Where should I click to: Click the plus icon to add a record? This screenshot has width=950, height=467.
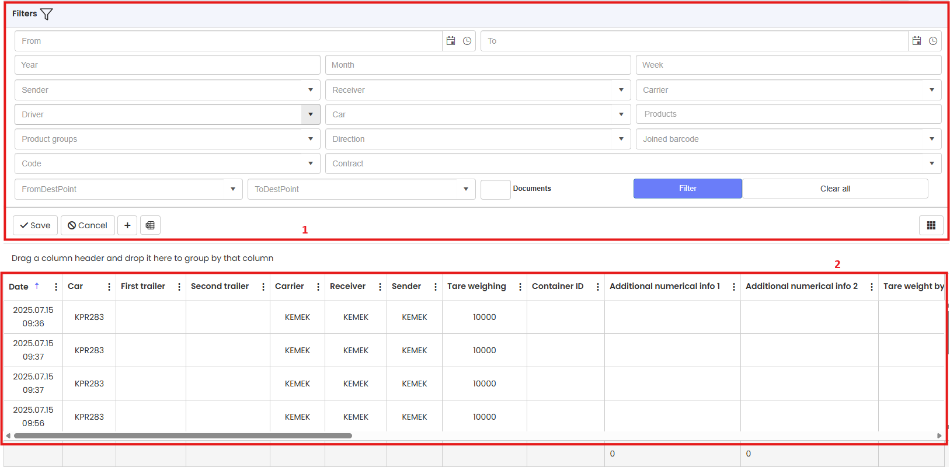127,225
